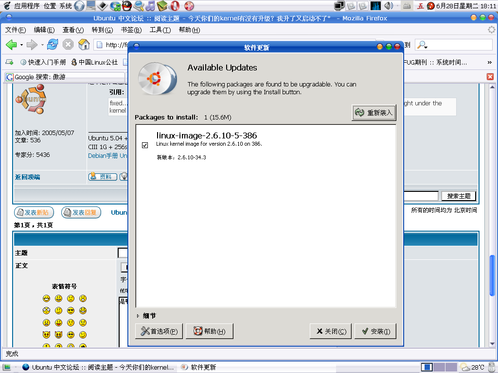Click the Firefox search engine magnifier icon
Screen dimensions: 498x373
coord(422,45)
